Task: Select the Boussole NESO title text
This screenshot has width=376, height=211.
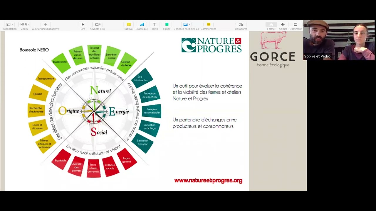Action: 34,50
